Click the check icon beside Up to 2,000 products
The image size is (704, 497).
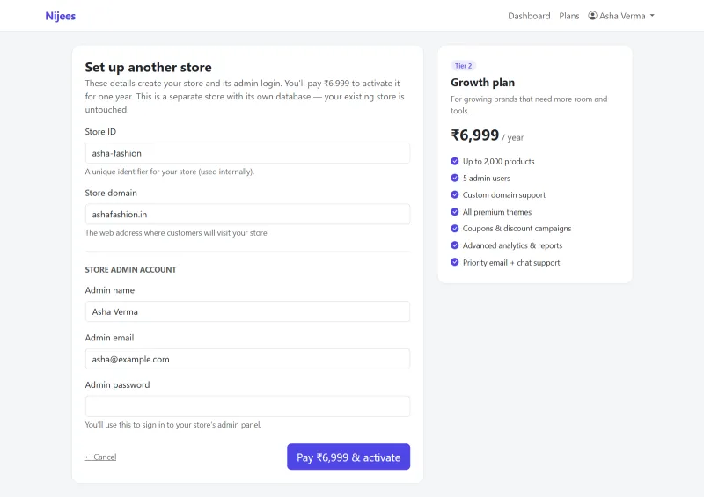[x=455, y=161]
